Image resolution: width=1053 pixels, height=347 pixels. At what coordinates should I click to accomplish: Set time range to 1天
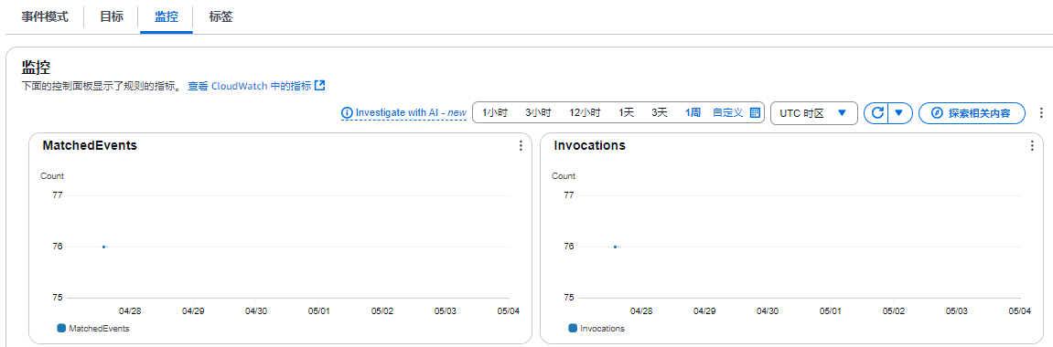coord(626,112)
